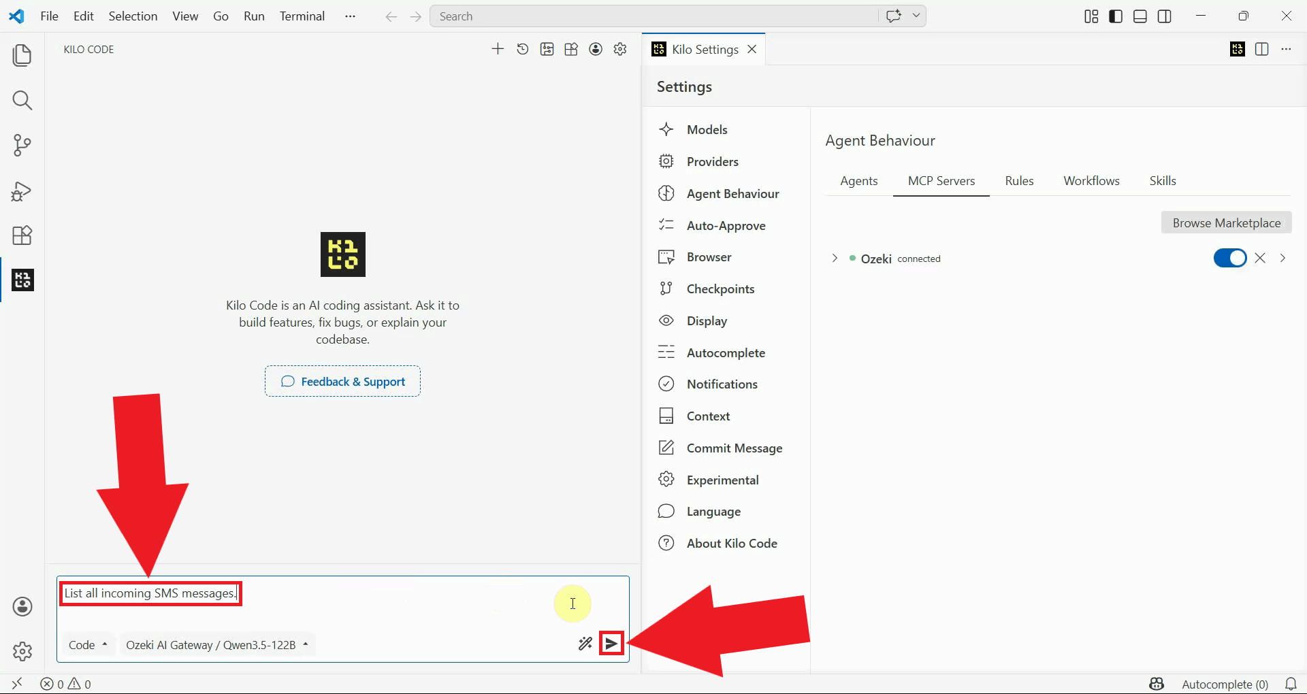
Task: Open the Search view in the activity bar
Action: pyautogui.click(x=22, y=101)
